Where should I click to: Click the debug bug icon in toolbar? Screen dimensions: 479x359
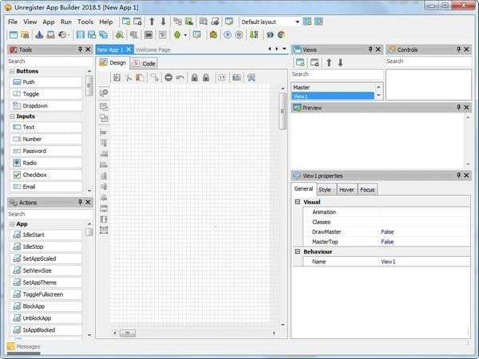click(x=213, y=35)
